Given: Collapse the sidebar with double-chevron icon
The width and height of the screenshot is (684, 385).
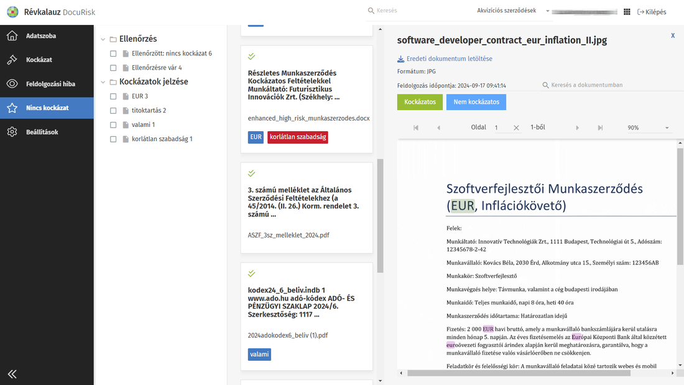Looking at the screenshot, I should tap(12, 374).
